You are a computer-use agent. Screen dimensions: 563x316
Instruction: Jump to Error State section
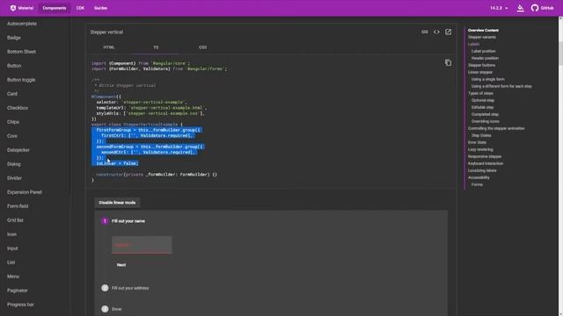[477, 142]
